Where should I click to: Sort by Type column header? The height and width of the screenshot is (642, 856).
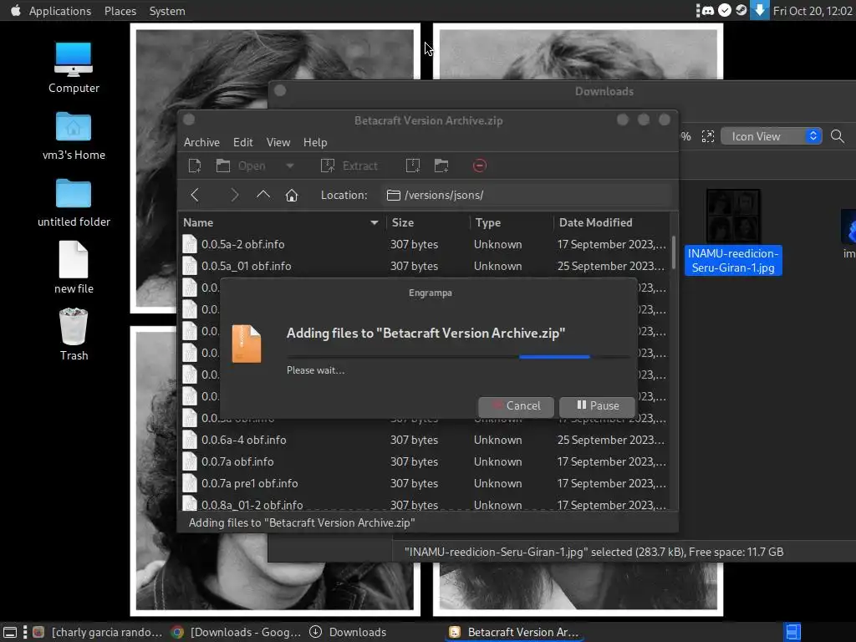coord(512,222)
